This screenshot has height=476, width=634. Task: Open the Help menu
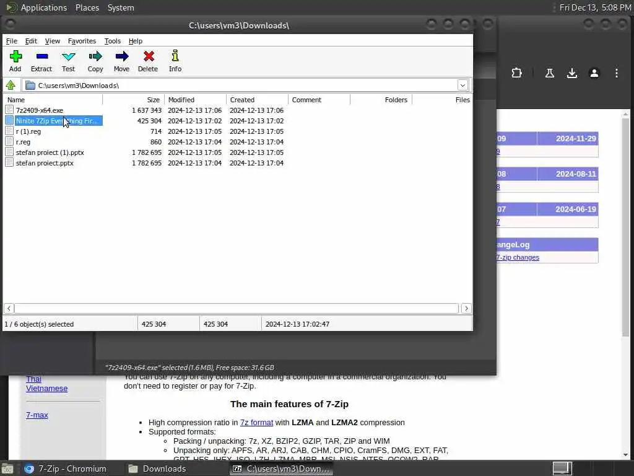(136, 41)
